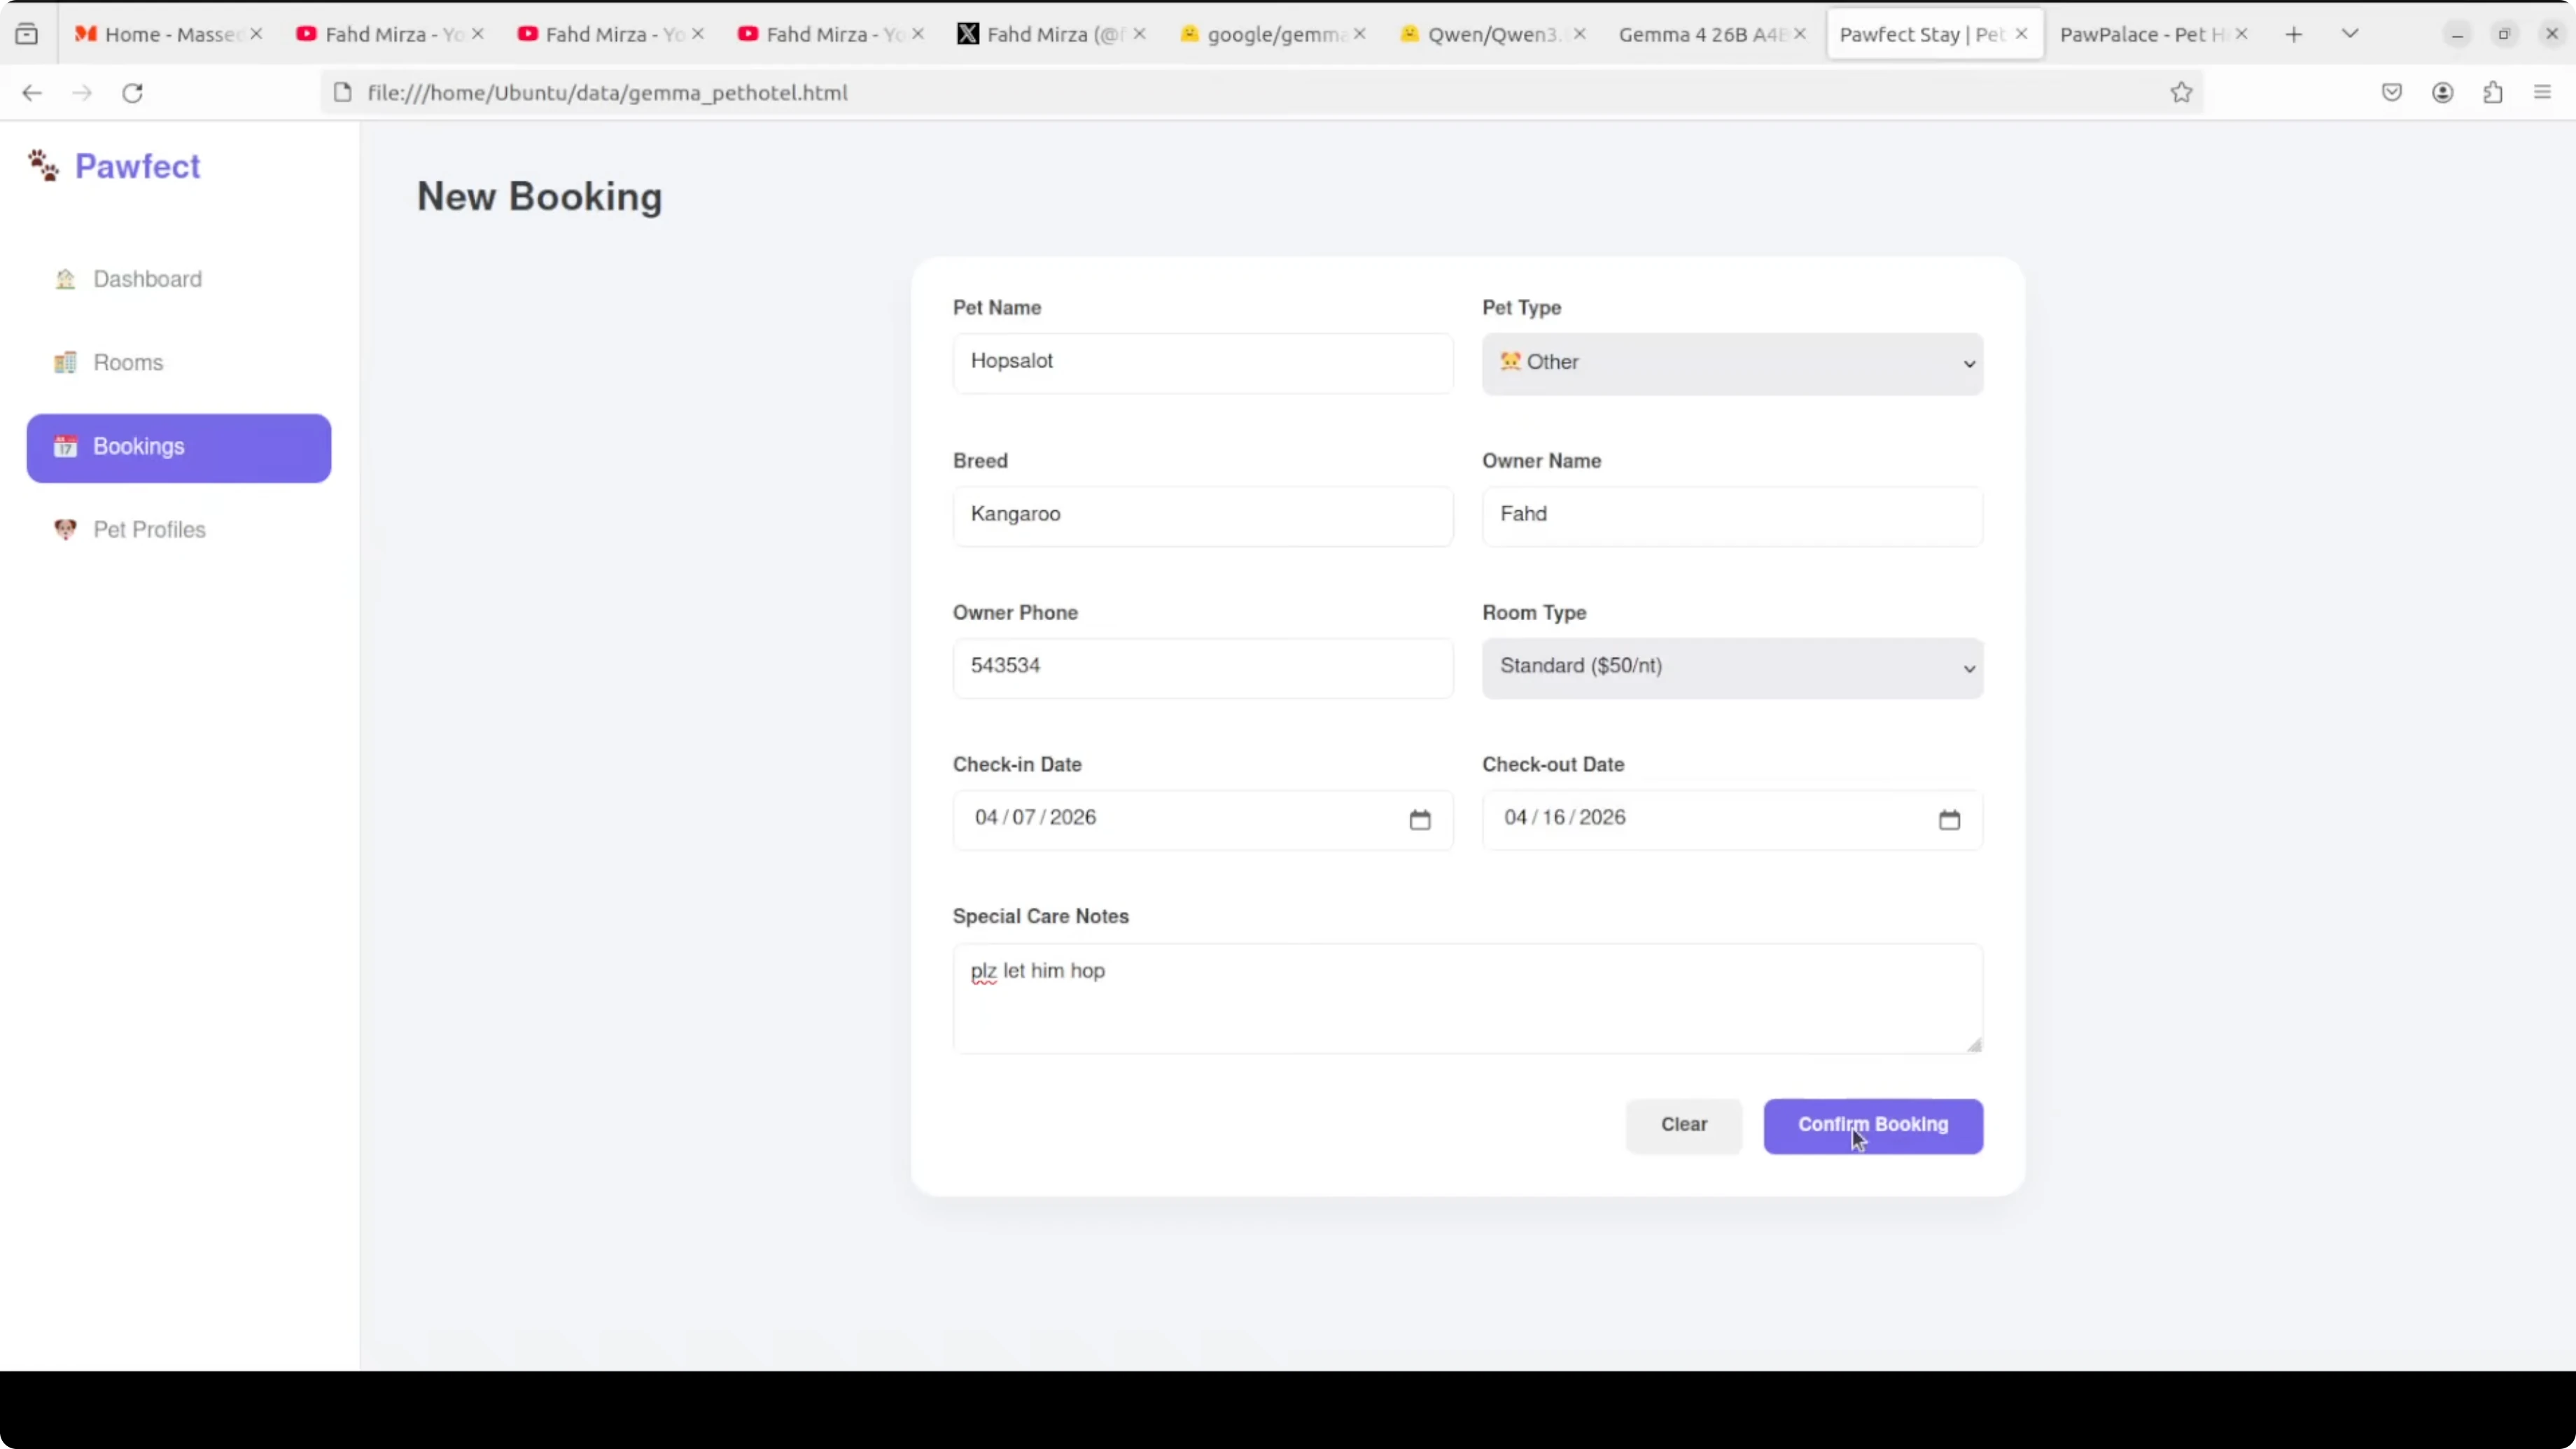The height and width of the screenshot is (1449, 2576).
Task: Focus the Owner Phone input field
Action: pyautogui.click(x=1202, y=667)
